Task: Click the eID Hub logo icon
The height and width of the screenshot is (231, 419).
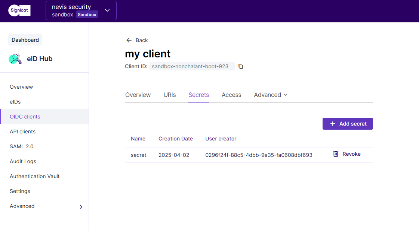Action: coord(15,59)
